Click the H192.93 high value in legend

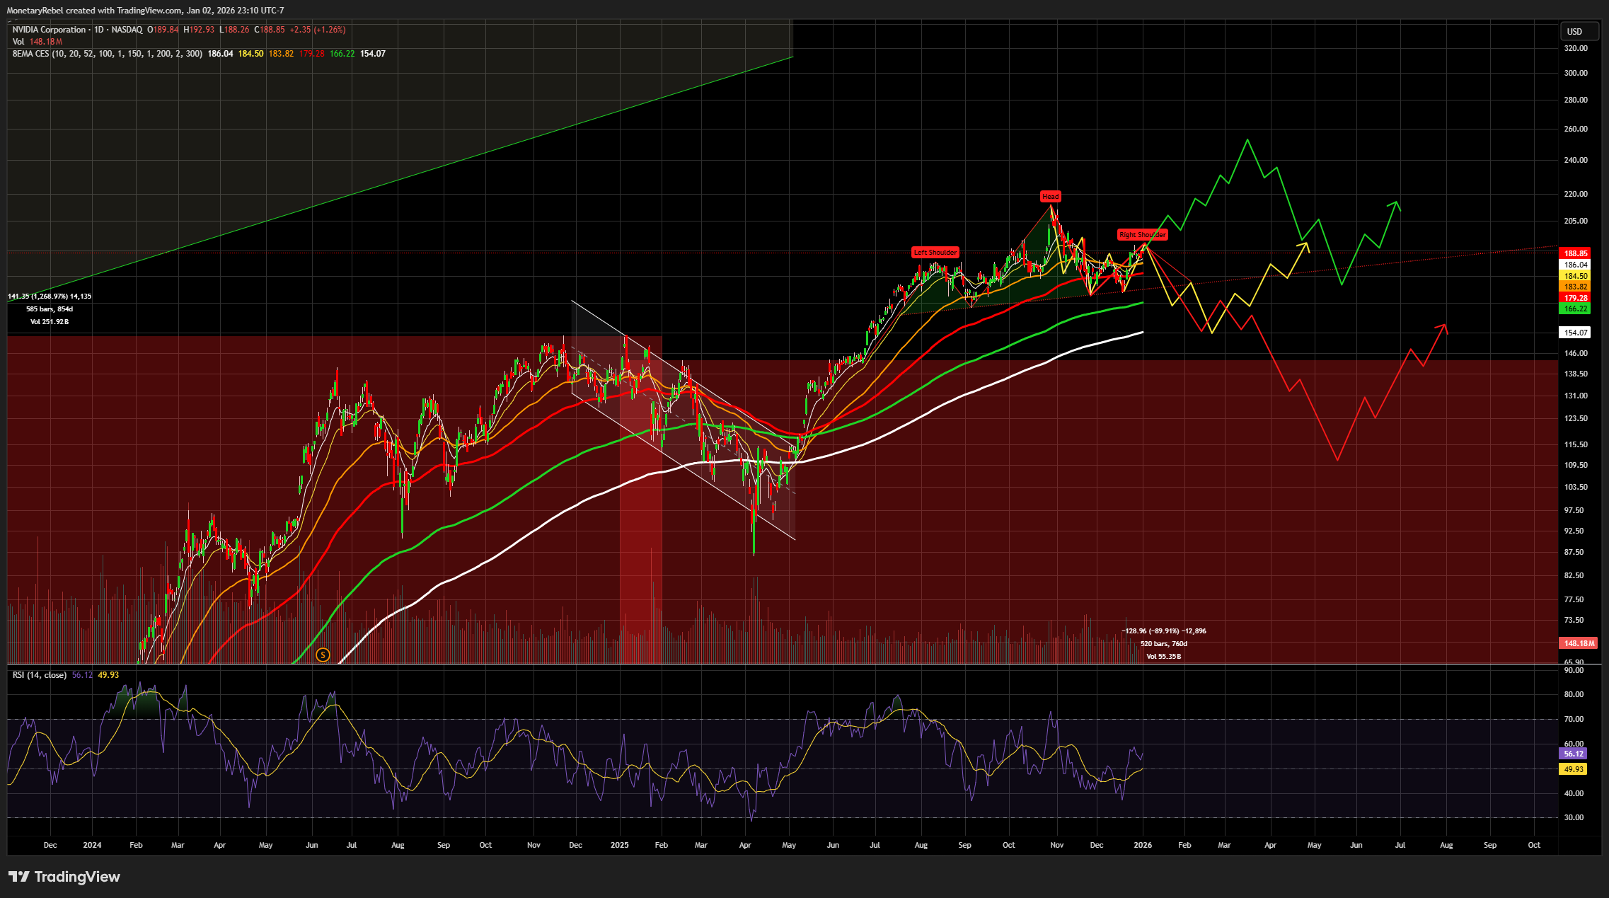coord(199,30)
